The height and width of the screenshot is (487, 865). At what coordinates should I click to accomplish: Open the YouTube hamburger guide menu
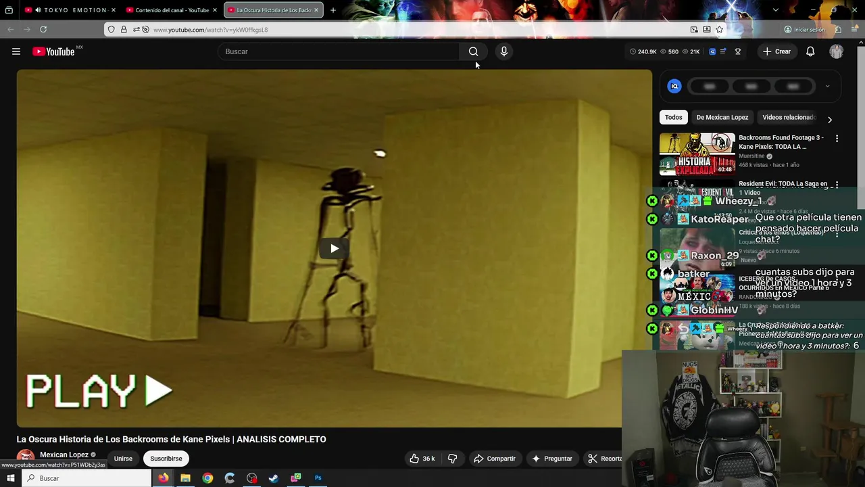[16, 51]
